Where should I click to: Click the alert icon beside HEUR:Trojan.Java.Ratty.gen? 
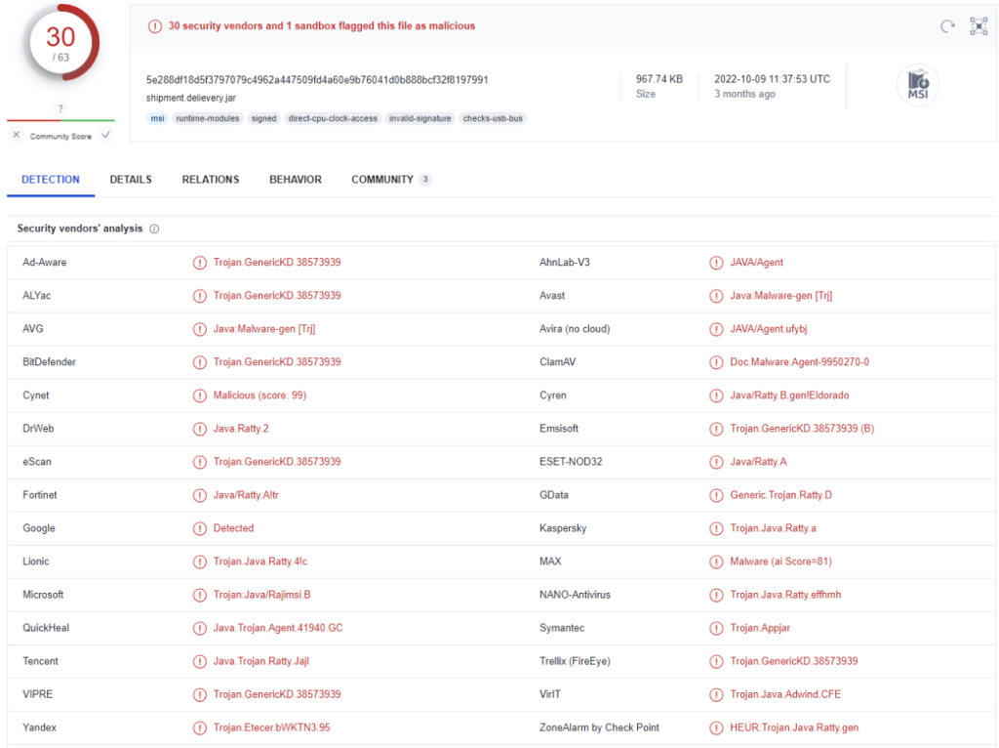point(716,727)
